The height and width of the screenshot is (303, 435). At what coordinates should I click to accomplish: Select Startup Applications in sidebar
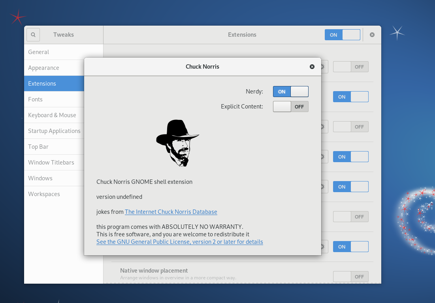[54, 131]
